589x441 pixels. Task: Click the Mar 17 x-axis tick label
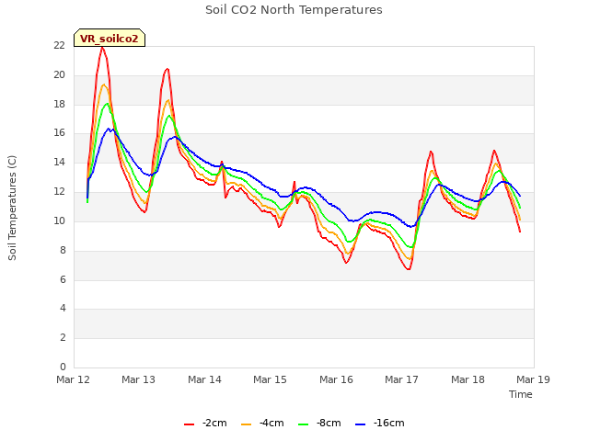click(x=401, y=379)
